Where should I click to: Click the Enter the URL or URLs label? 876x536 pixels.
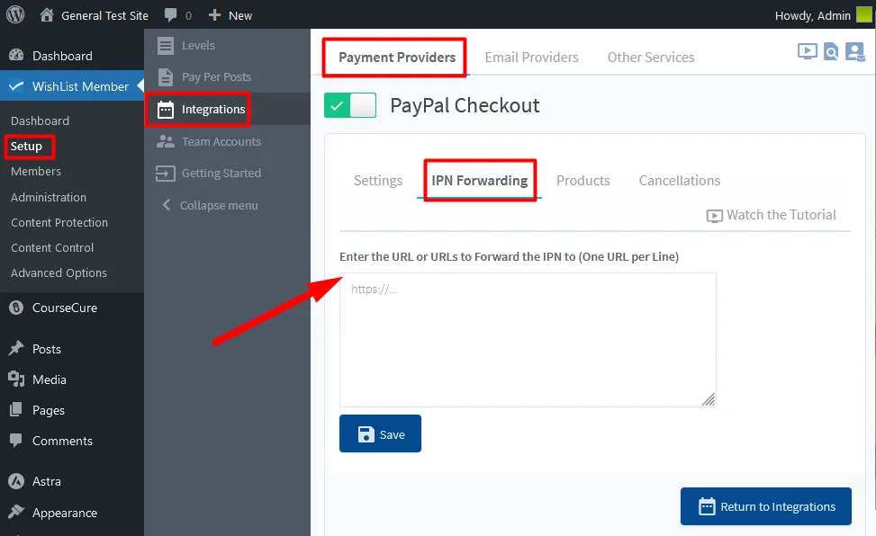(509, 257)
